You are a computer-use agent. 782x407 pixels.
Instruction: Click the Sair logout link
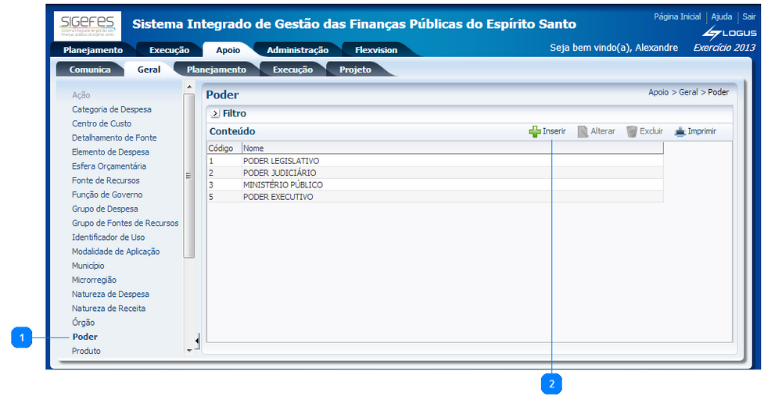[749, 16]
